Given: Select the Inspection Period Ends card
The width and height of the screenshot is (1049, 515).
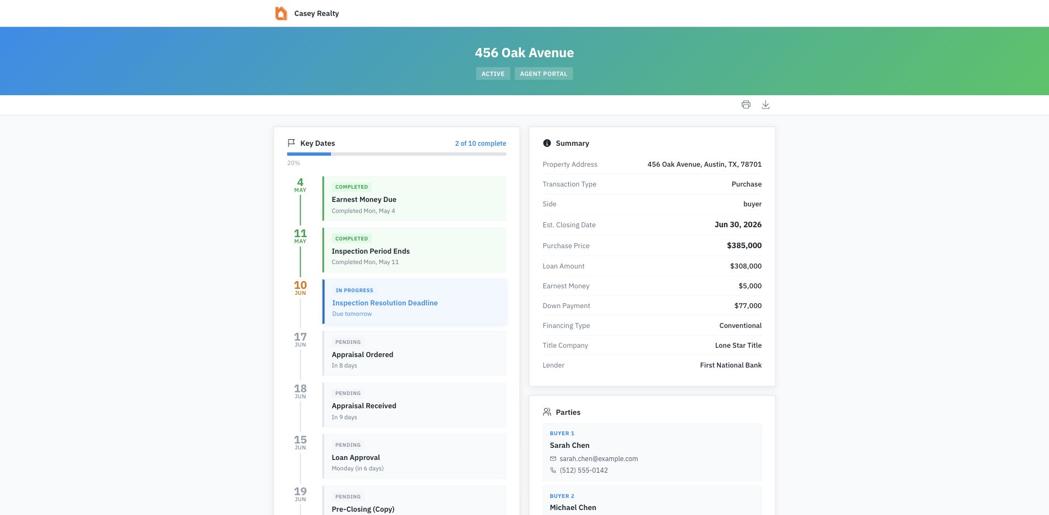Looking at the screenshot, I should click(414, 250).
